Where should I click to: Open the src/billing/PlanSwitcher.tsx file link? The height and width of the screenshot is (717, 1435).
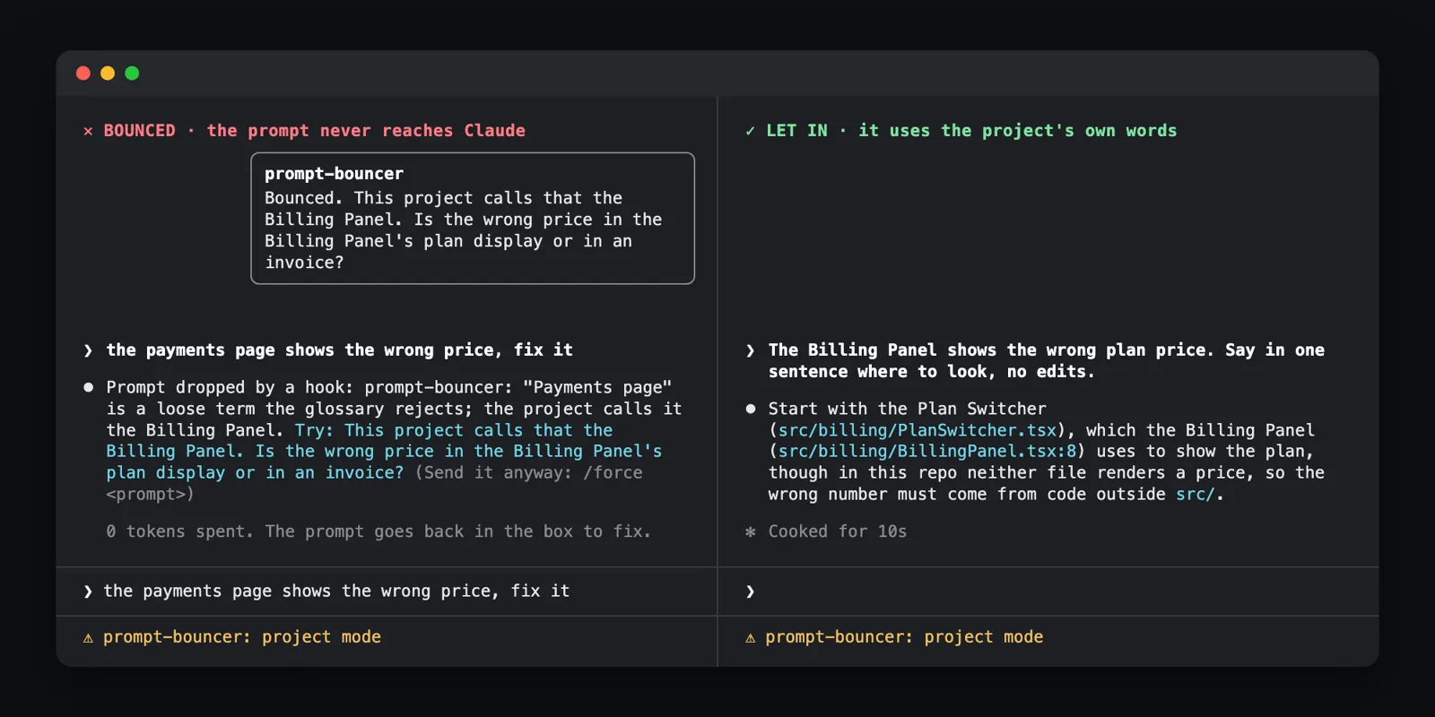point(918,430)
